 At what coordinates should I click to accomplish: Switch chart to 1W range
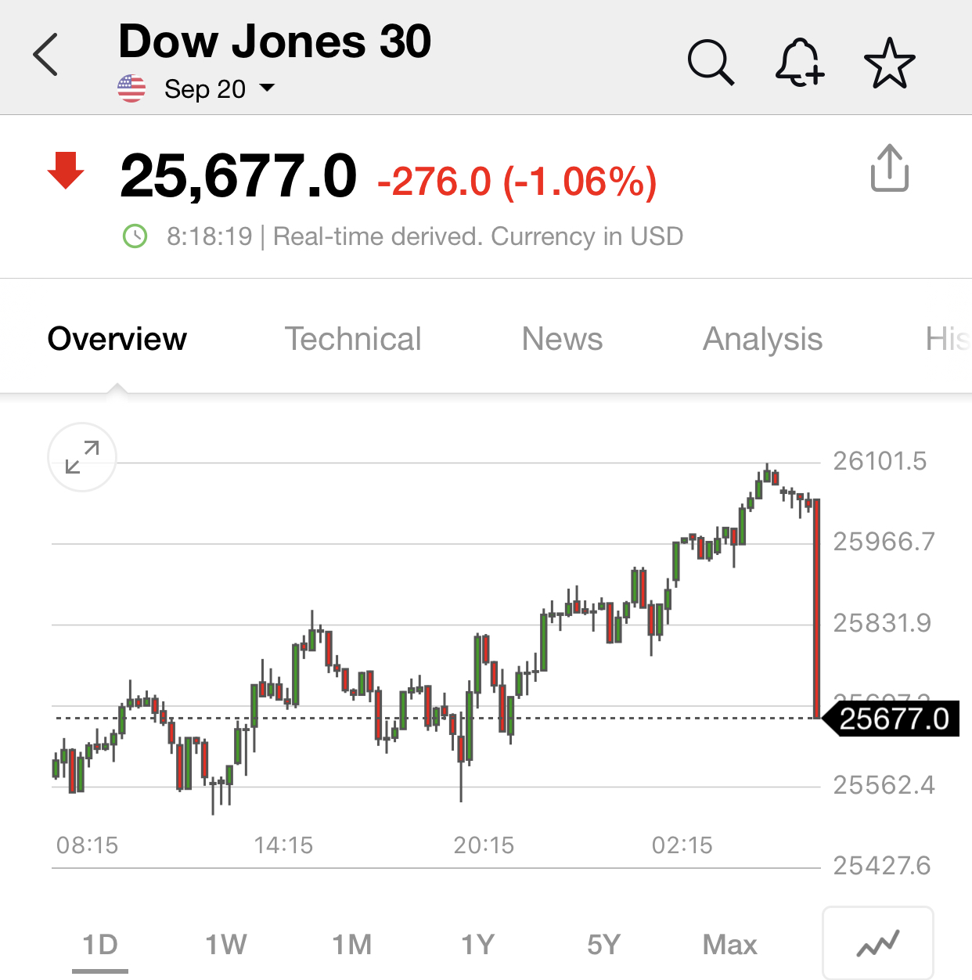226,945
